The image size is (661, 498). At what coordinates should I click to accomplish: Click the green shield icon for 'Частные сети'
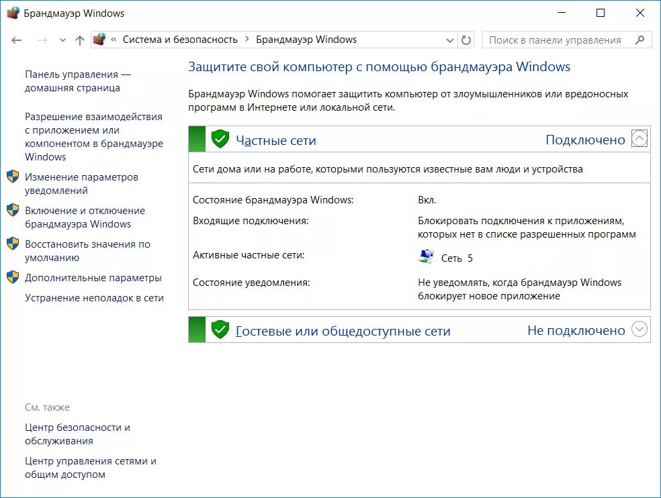(x=220, y=139)
